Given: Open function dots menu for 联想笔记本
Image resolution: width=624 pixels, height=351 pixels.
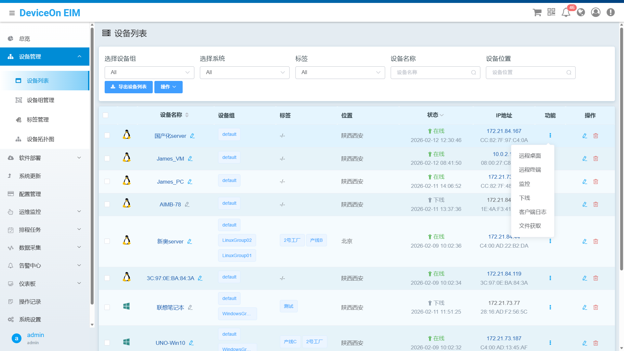Looking at the screenshot, I should 550,307.
